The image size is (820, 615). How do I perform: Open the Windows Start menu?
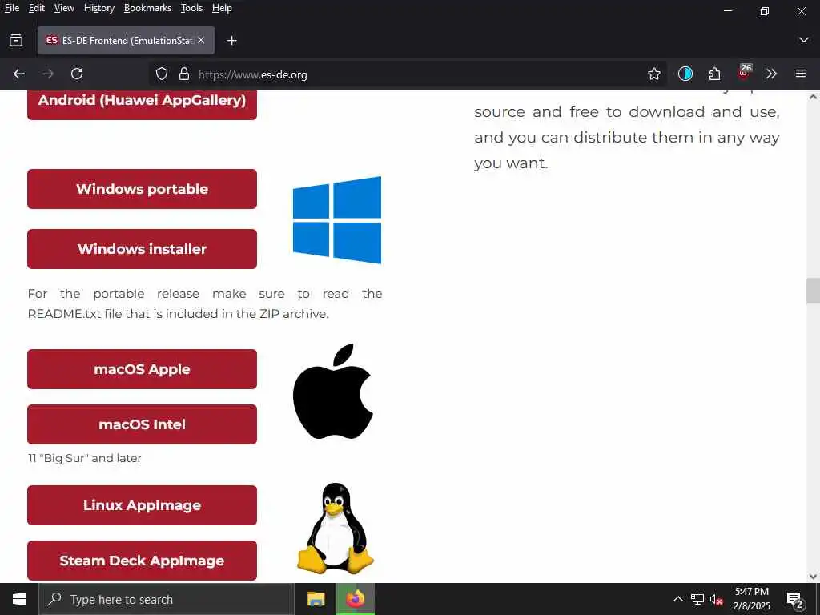[19, 599]
